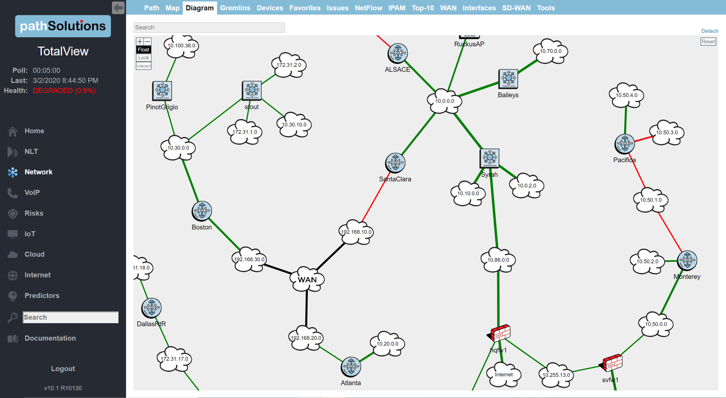The height and width of the screenshot is (398, 726).
Task: Click the Cloud icon in sidebar
Action: 13,255
